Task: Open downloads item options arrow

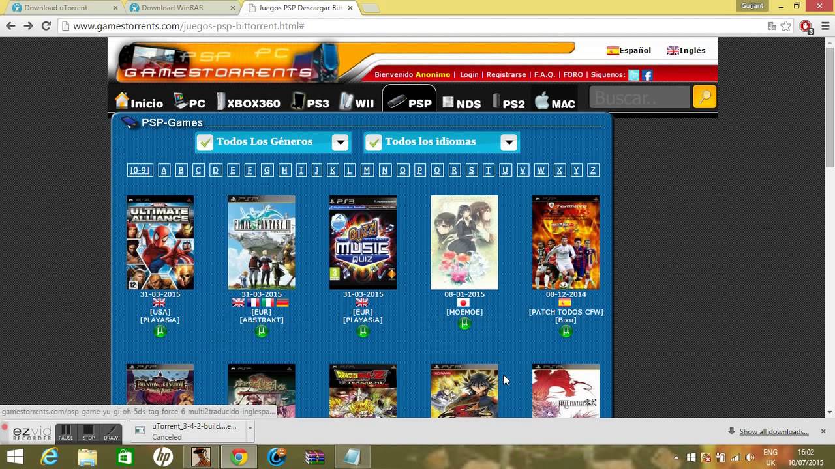Action: pyautogui.click(x=250, y=429)
